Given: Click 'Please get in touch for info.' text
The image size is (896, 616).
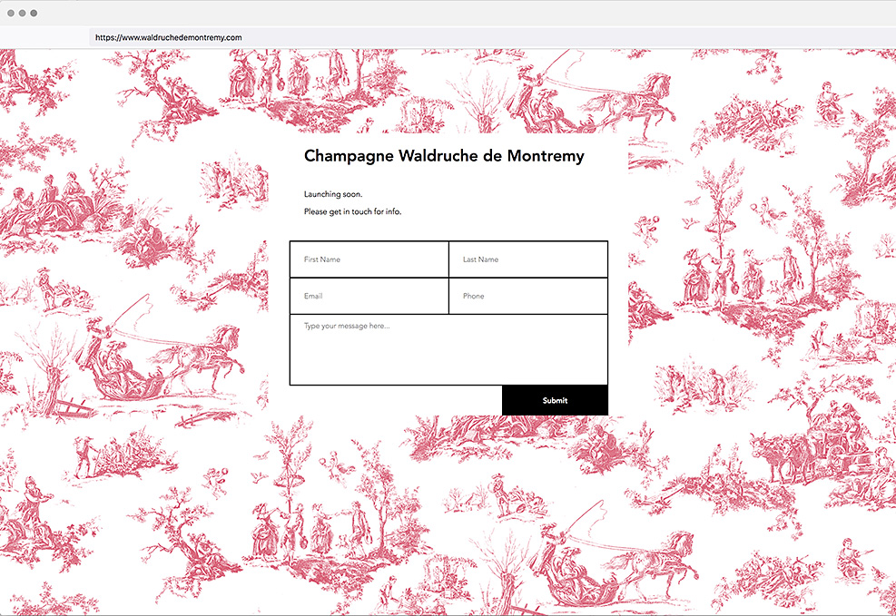Looking at the screenshot, I should pyautogui.click(x=352, y=211).
